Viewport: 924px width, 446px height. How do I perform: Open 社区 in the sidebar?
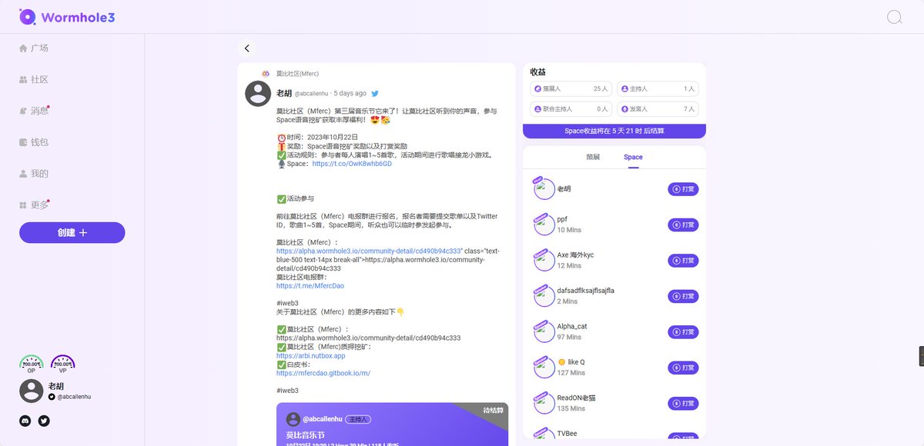pyautogui.click(x=34, y=79)
